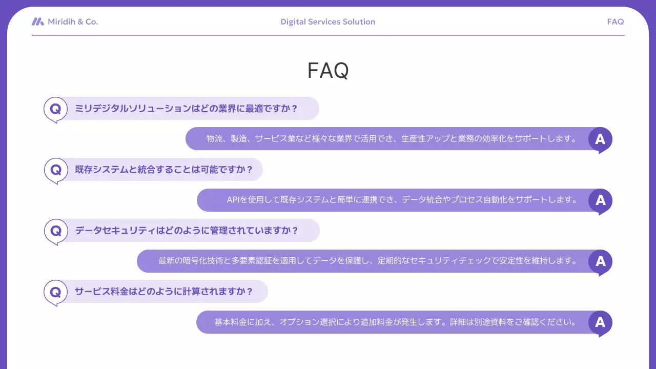The image size is (656, 369).
Task: Click the purple gradient answer bar about logistics
Action: [389, 138]
